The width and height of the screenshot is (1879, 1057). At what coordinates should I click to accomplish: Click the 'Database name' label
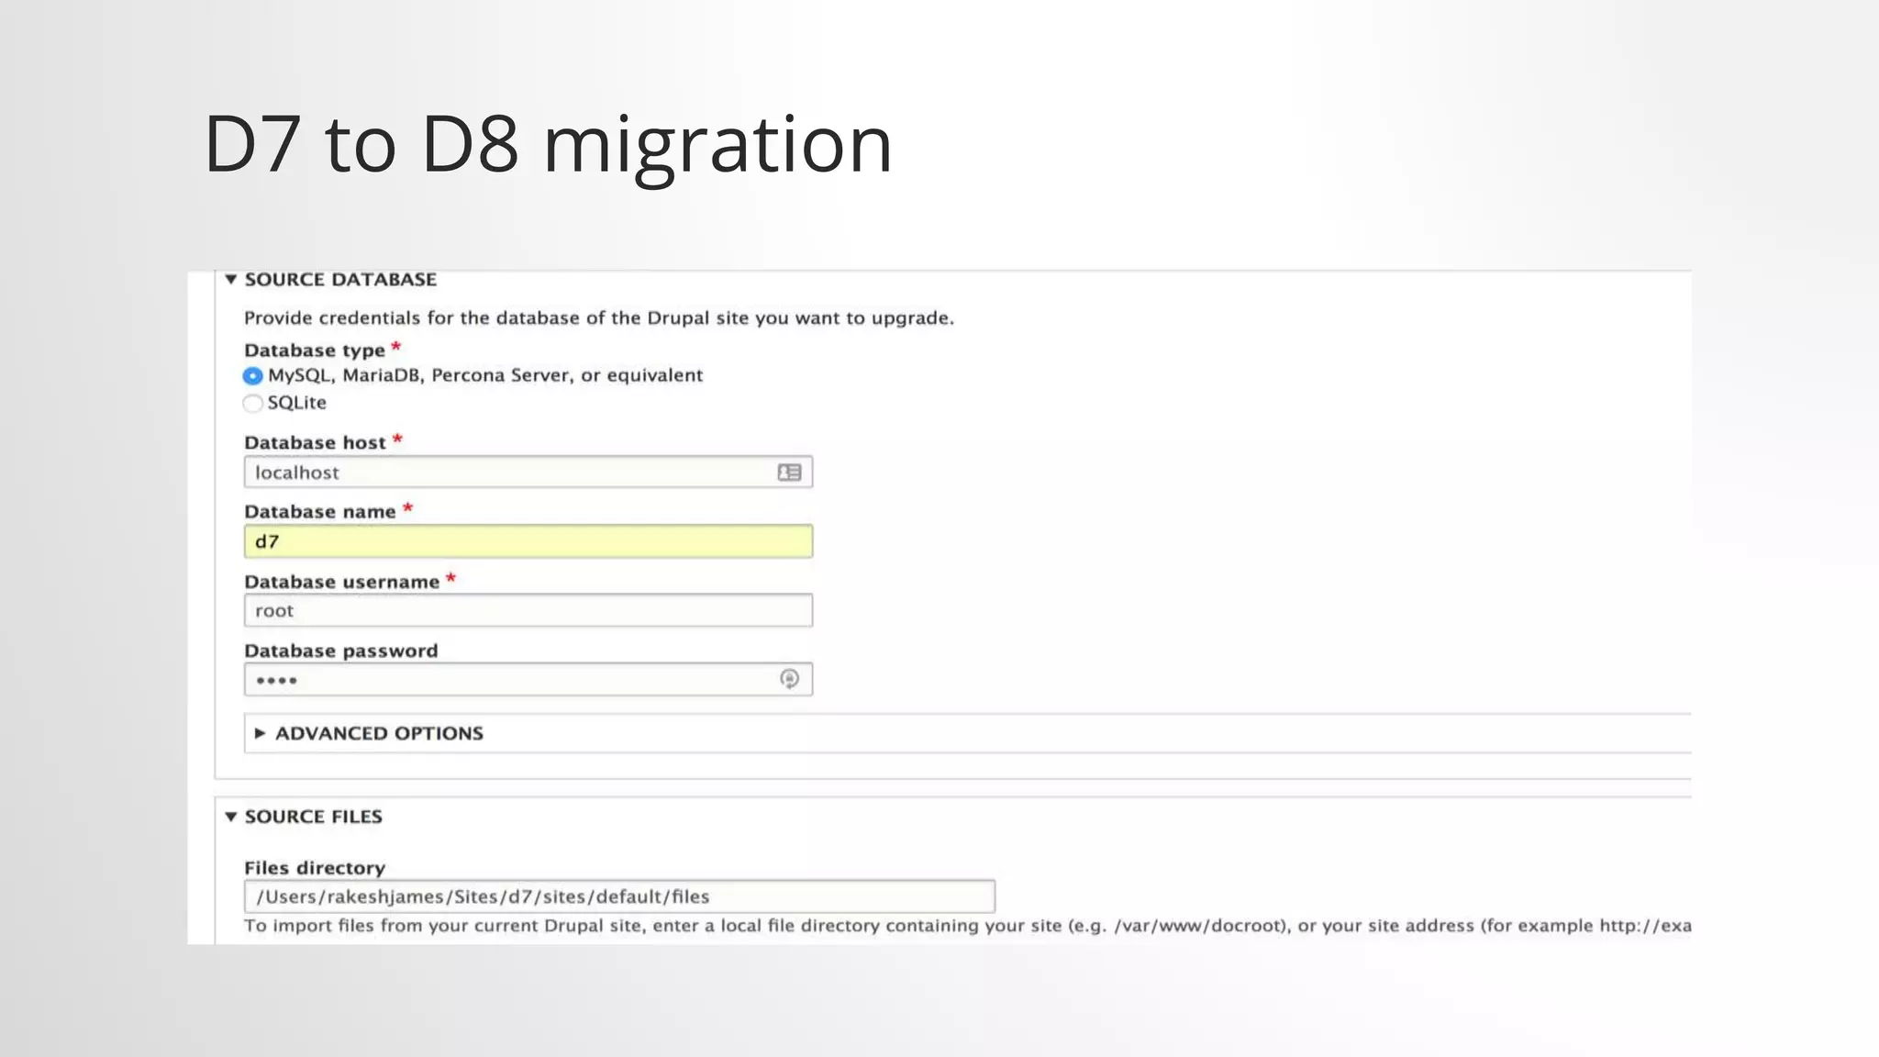(x=319, y=512)
